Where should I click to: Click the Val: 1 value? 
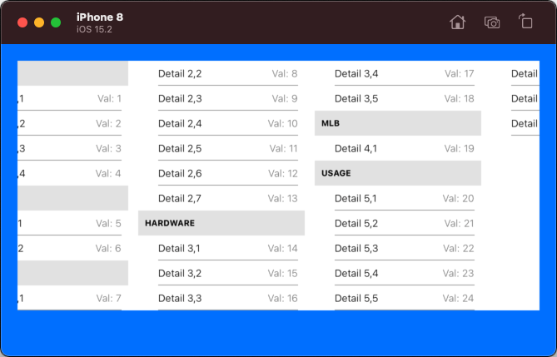109,98
